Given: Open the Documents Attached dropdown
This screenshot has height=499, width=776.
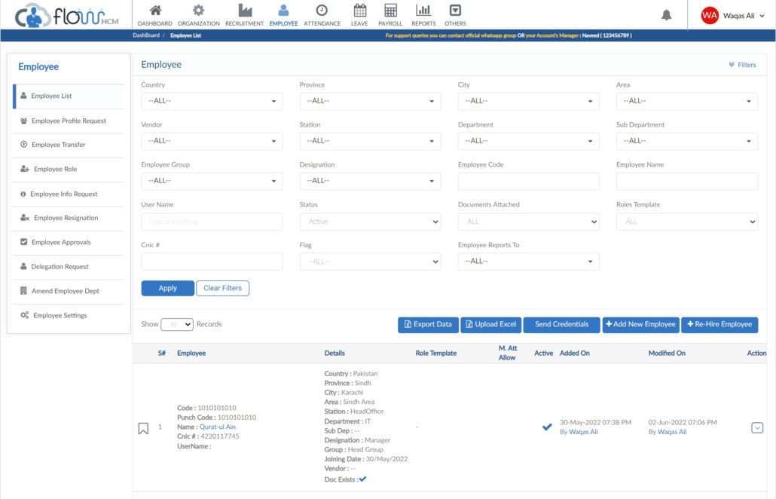Looking at the screenshot, I should 528,221.
